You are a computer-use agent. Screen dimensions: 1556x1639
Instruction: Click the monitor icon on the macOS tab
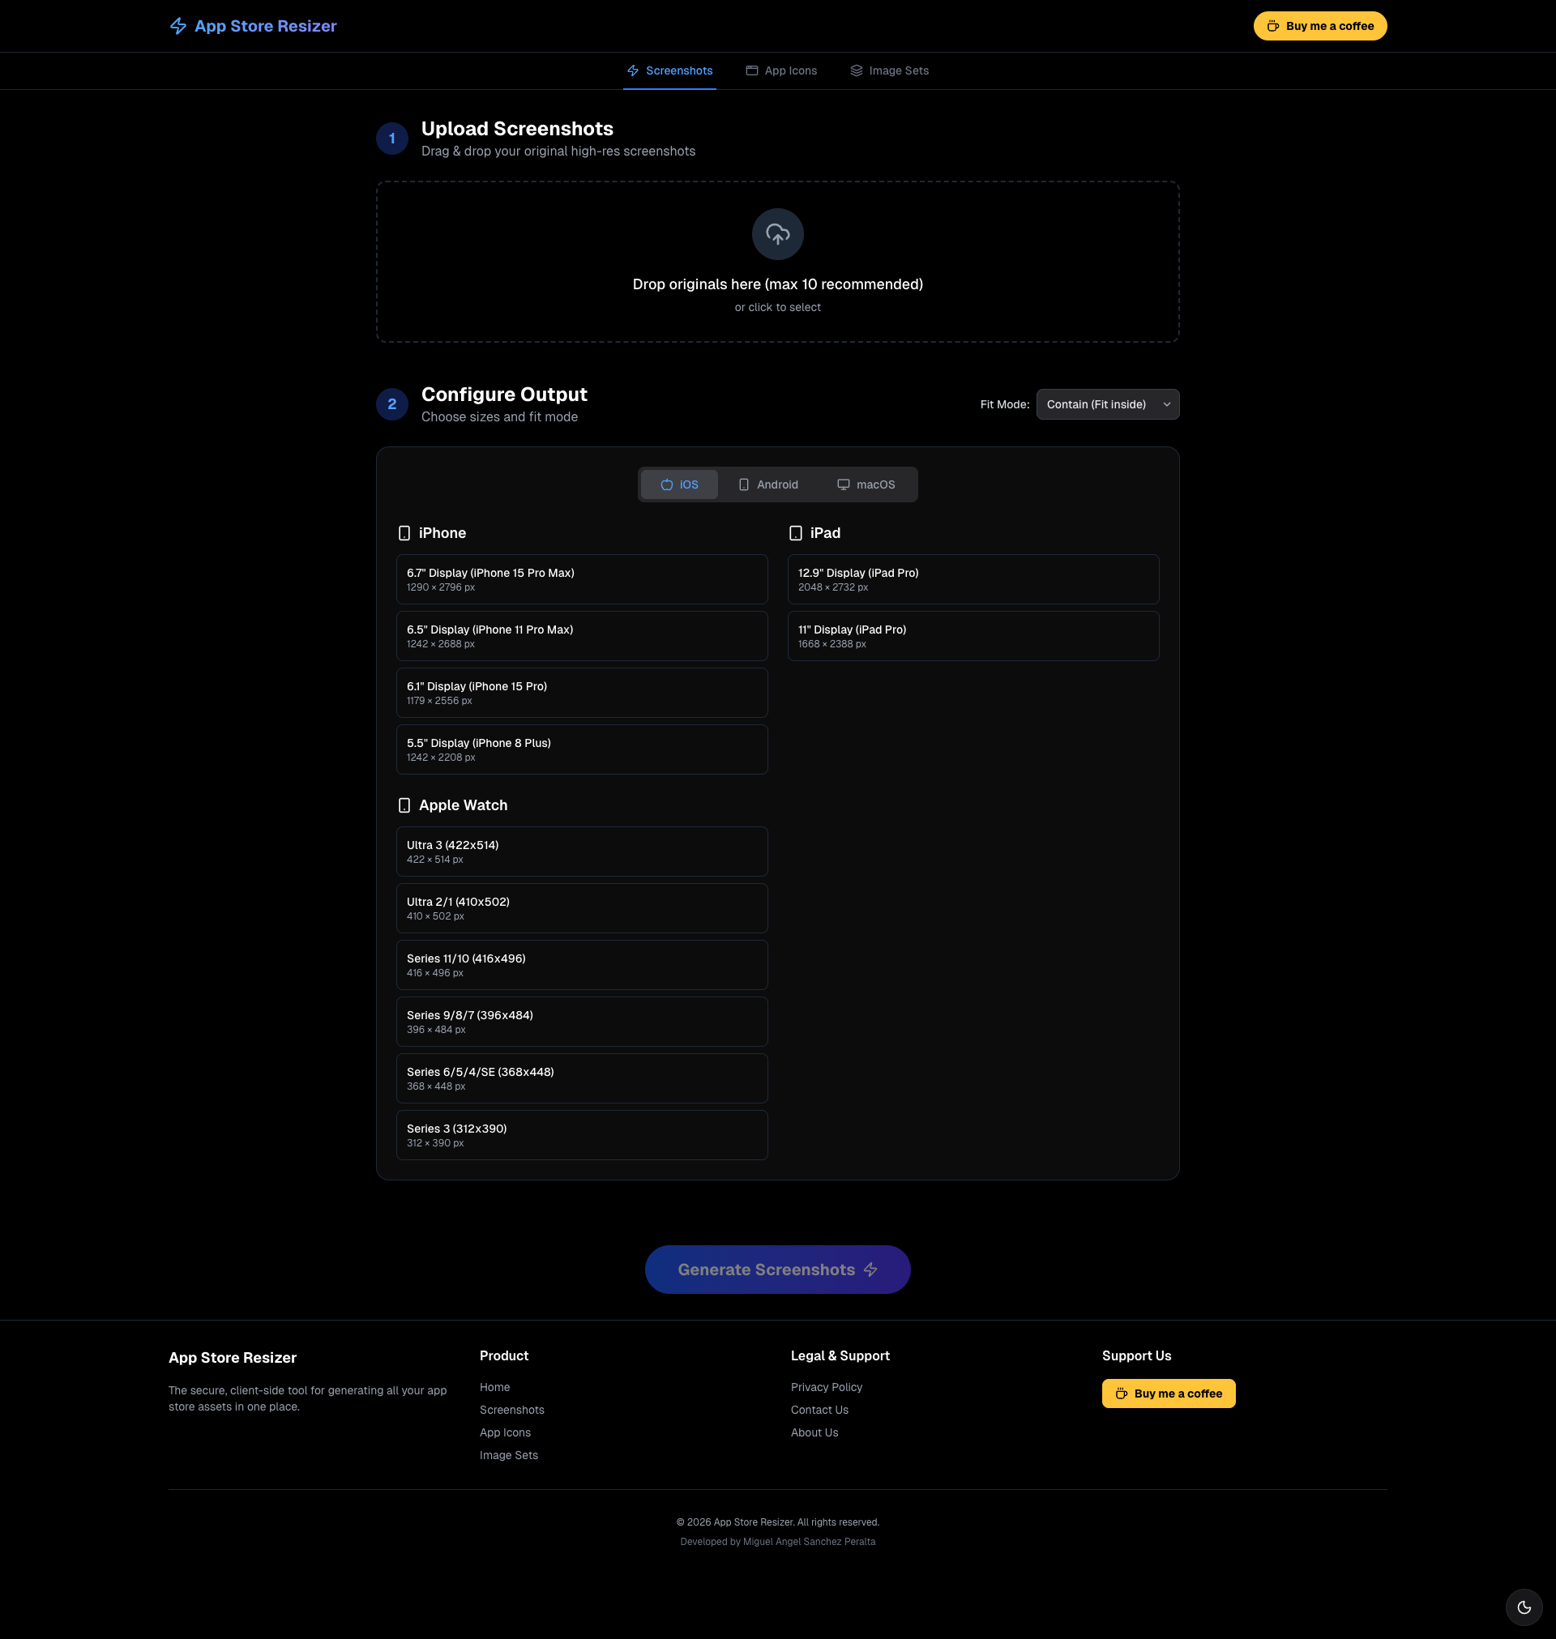[x=843, y=484]
